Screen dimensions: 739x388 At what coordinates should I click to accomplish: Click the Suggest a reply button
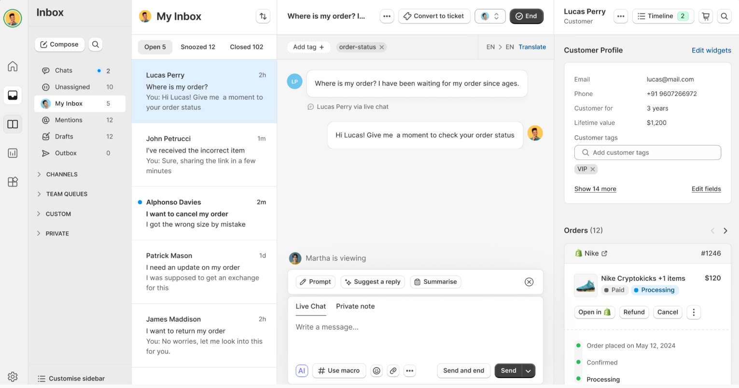tap(372, 282)
